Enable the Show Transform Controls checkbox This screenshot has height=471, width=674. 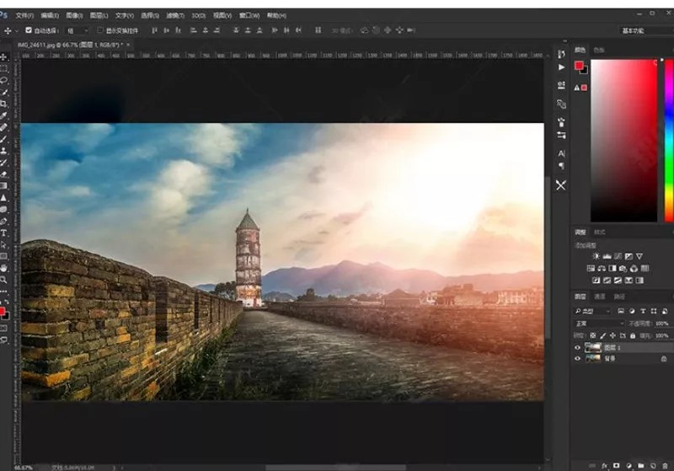tap(100, 30)
